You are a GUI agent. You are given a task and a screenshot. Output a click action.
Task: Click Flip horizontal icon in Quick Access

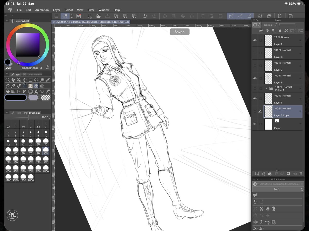tap(255, 222)
